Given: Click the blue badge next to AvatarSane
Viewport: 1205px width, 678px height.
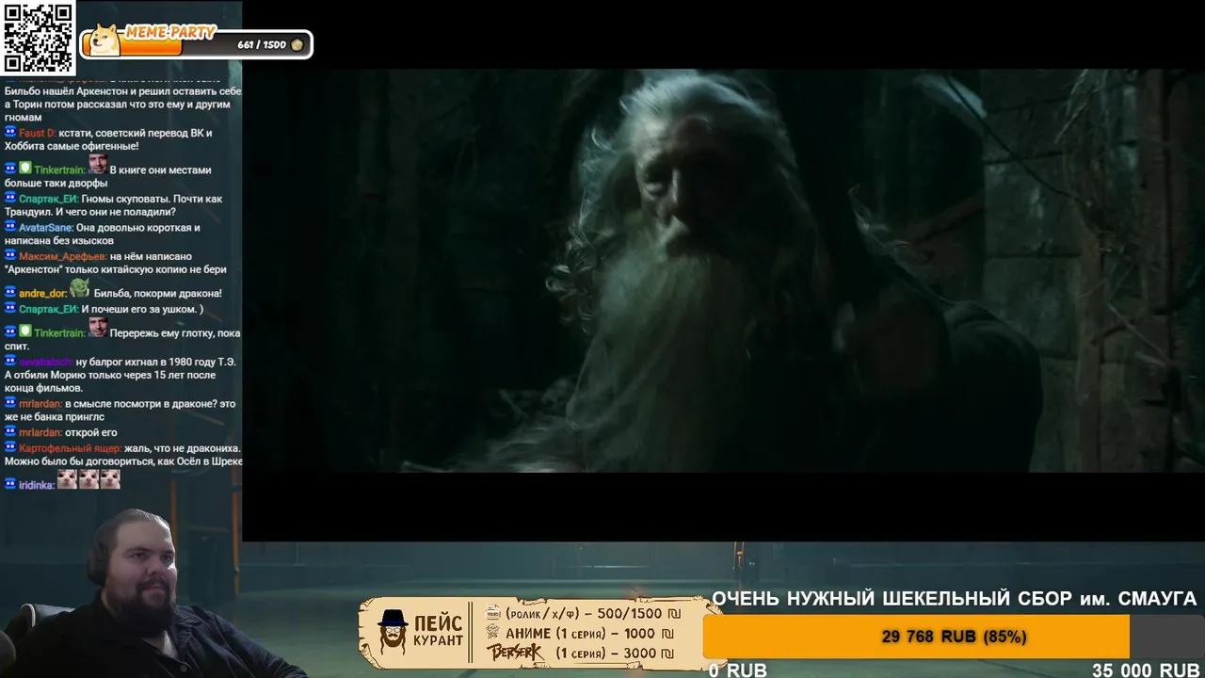Looking at the screenshot, I should pos(10,227).
